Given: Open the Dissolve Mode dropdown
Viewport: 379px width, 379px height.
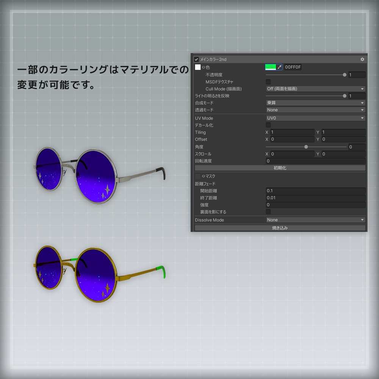Looking at the screenshot, I should point(315,220).
